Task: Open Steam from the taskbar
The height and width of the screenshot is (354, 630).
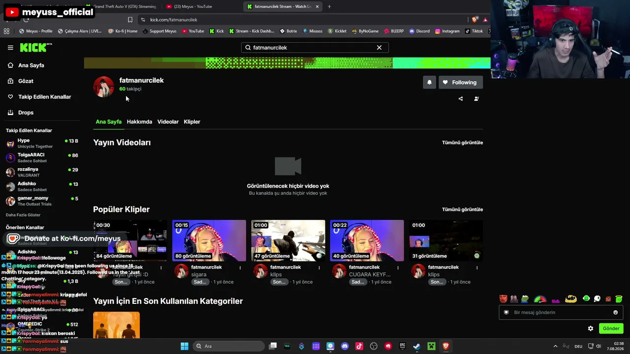Action: click(416, 346)
